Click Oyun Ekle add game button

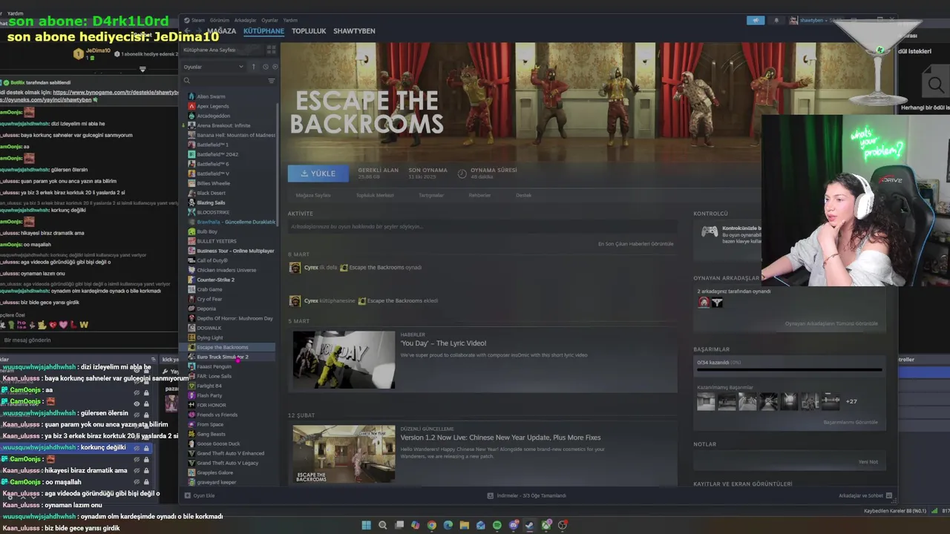click(200, 495)
